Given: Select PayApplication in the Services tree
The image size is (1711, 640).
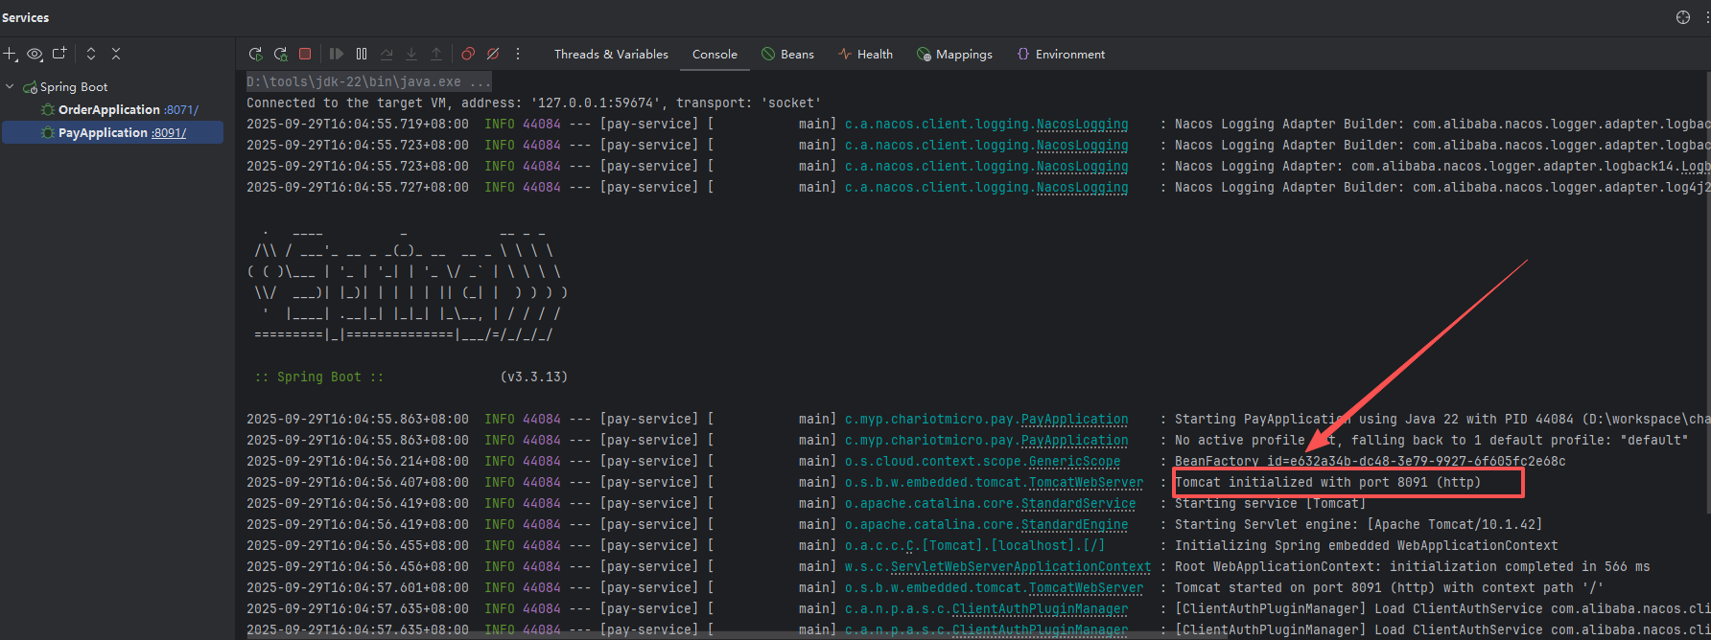Looking at the screenshot, I should pos(103,132).
